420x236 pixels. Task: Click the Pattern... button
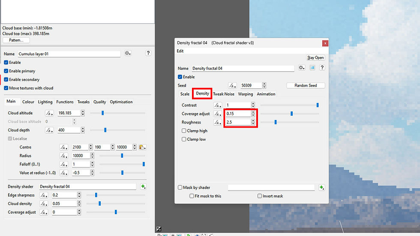coord(16,40)
